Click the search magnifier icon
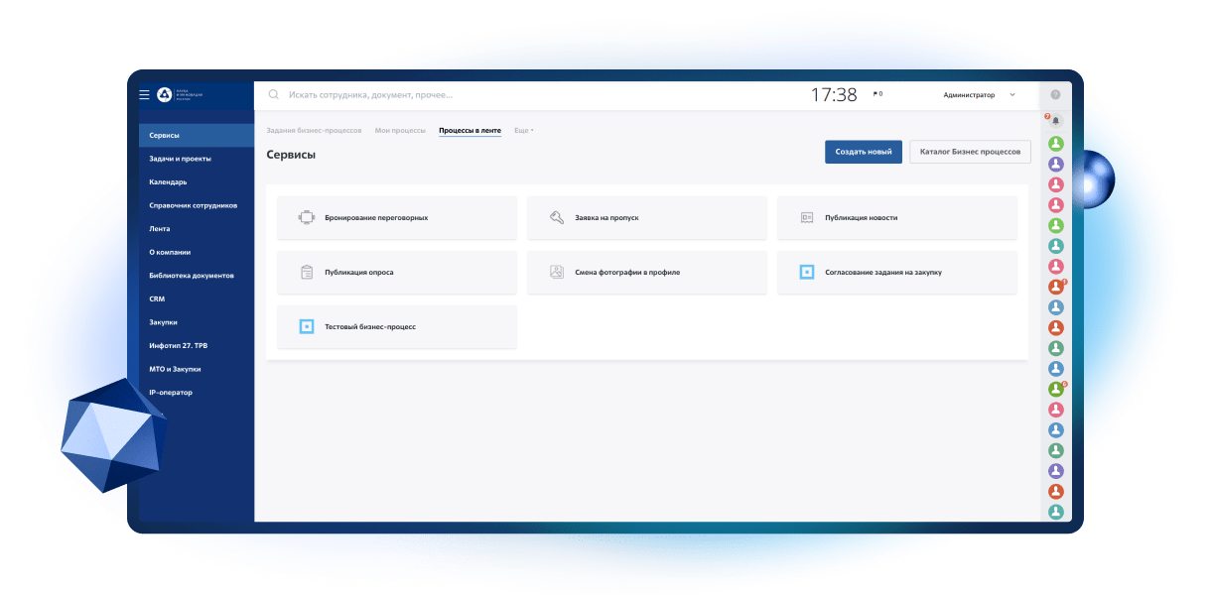 click(x=274, y=95)
